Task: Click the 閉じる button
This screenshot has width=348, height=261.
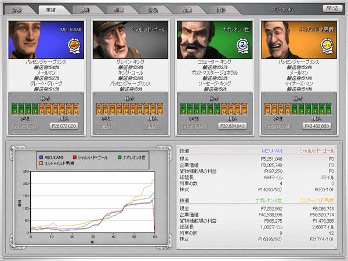Action: point(331,9)
